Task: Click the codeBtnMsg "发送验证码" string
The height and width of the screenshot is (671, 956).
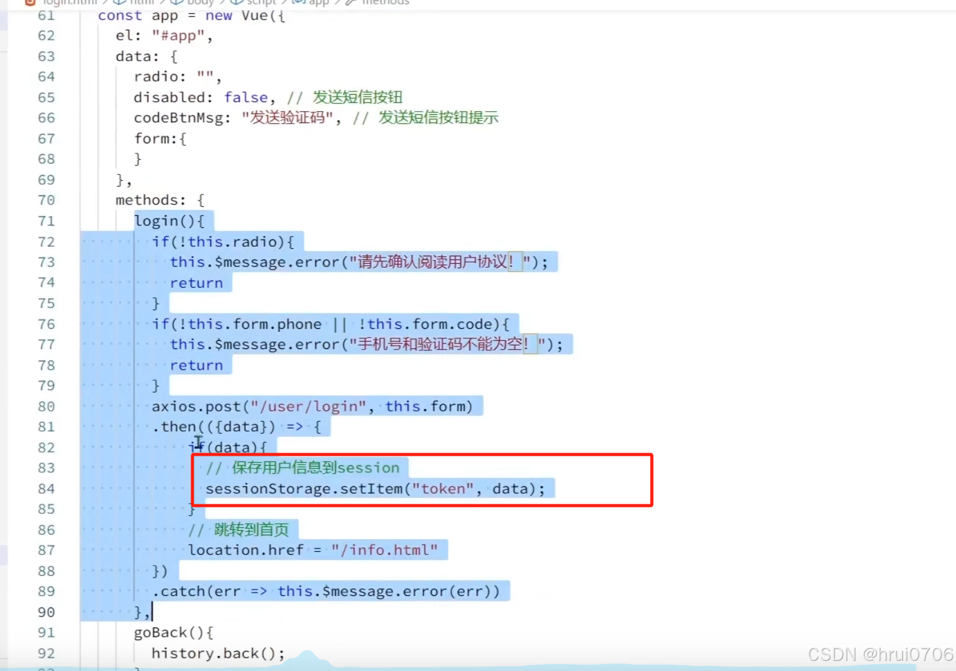Action: pos(287,118)
